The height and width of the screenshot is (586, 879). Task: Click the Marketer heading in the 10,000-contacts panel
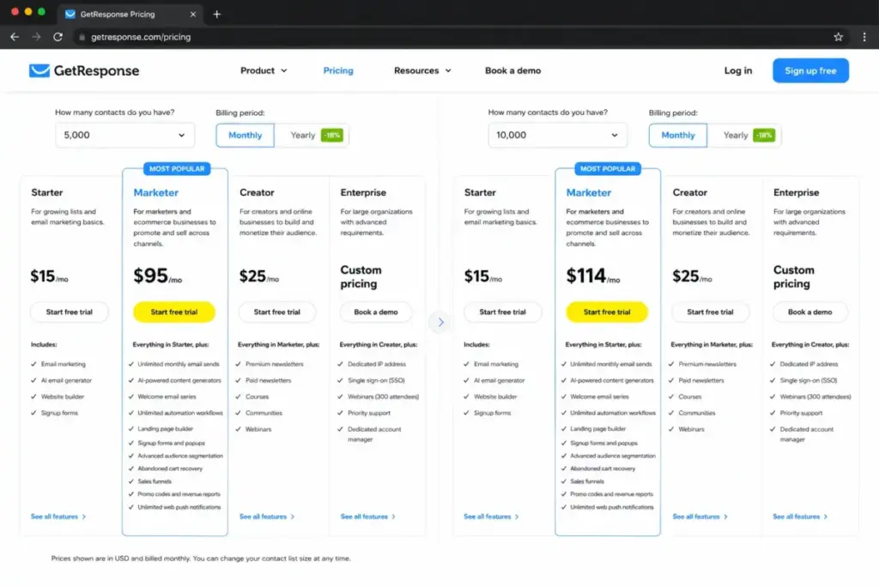pyautogui.click(x=589, y=192)
